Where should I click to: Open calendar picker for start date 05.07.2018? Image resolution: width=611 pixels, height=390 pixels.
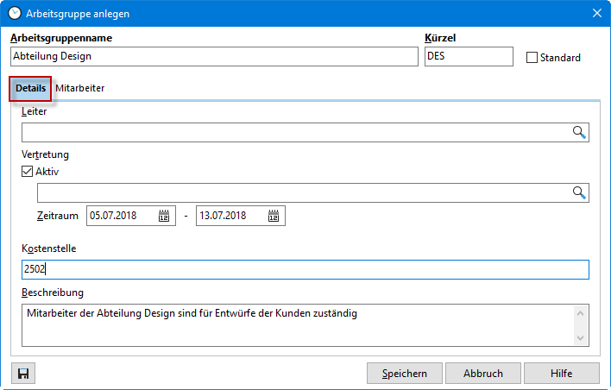point(164,216)
